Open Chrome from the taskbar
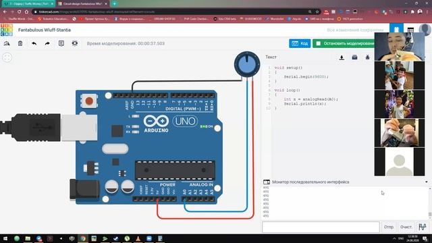Screen dimensions: 432x243 pyautogui.click(x=82, y=238)
